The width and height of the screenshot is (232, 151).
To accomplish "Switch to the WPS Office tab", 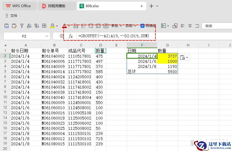I will tap(19, 6).
